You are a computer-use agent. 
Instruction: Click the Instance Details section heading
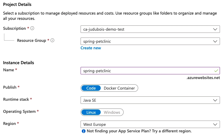click(x=19, y=63)
